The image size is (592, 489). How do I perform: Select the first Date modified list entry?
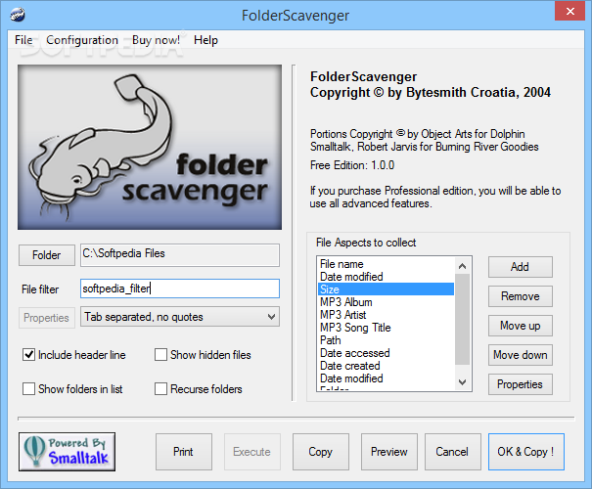[x=386, y=277]
